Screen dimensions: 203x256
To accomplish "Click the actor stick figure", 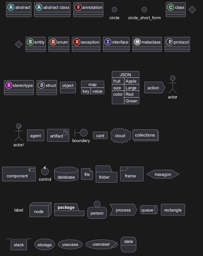I will [173, 85].
